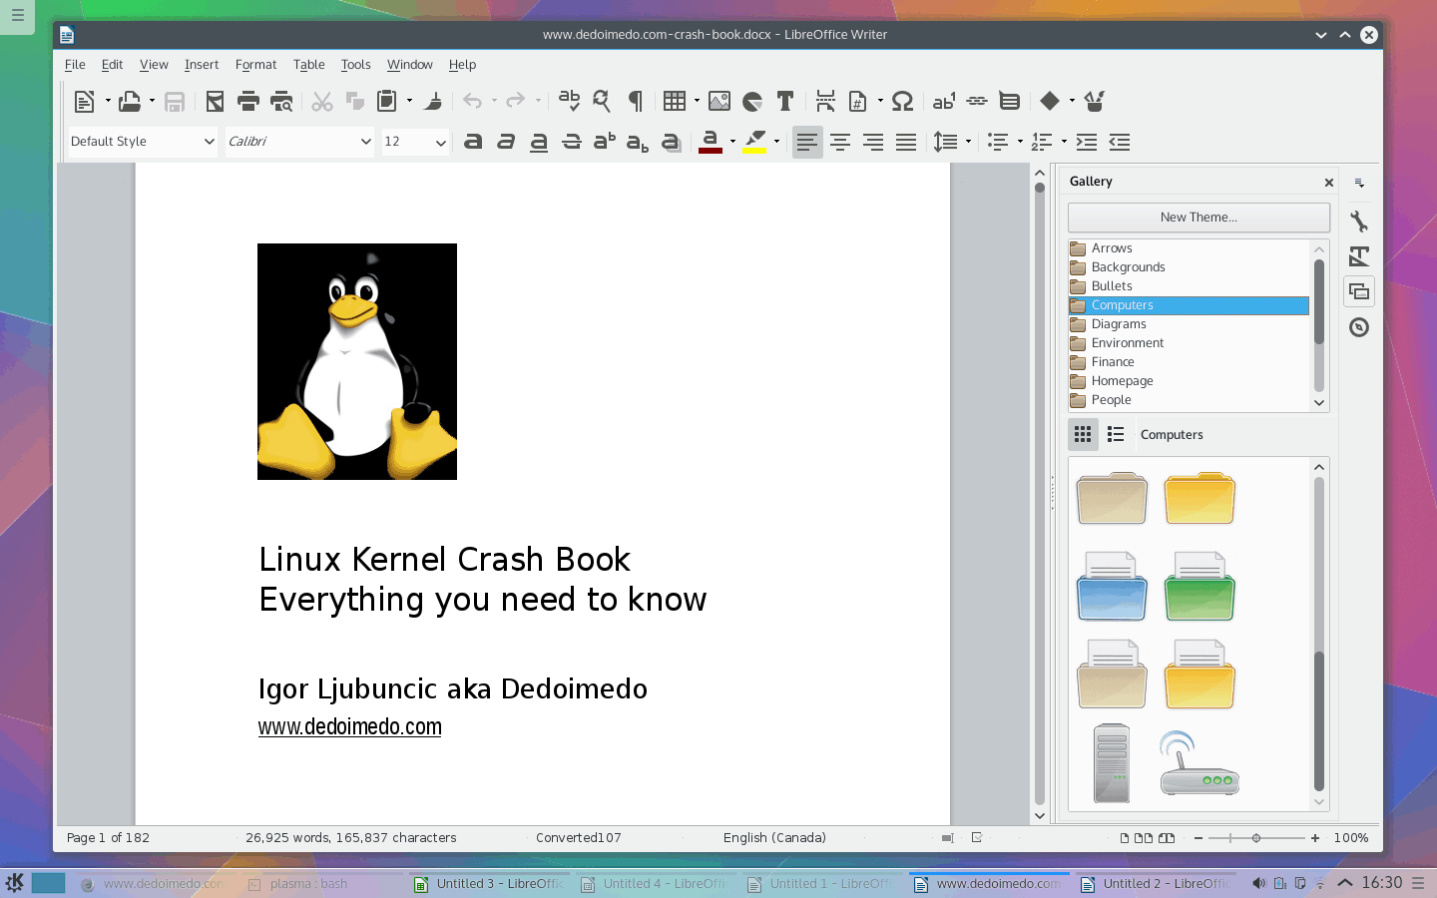Click English (Canada) language in status bar

[774, 838]
